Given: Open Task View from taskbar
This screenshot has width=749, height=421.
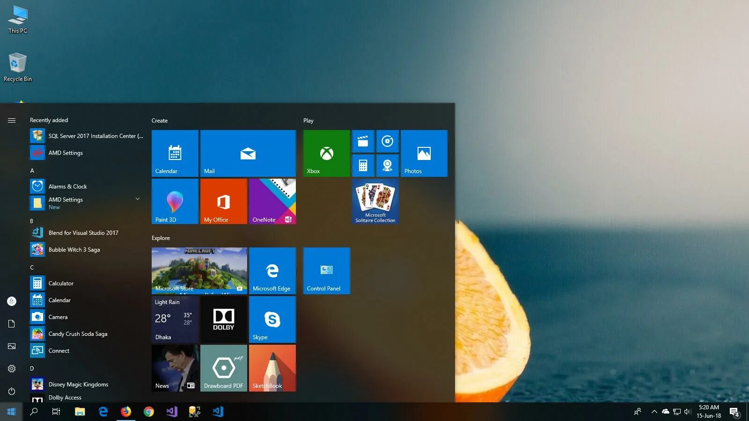Looking at the screenshot, I should (56, 412).
